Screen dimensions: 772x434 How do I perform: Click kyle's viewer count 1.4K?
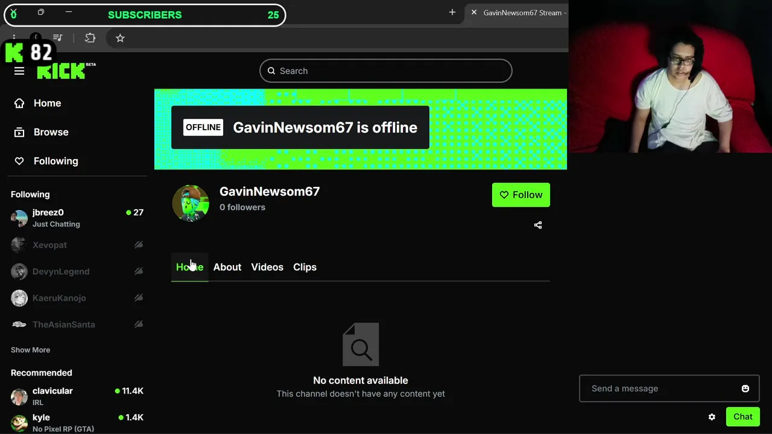pos(131,417)
